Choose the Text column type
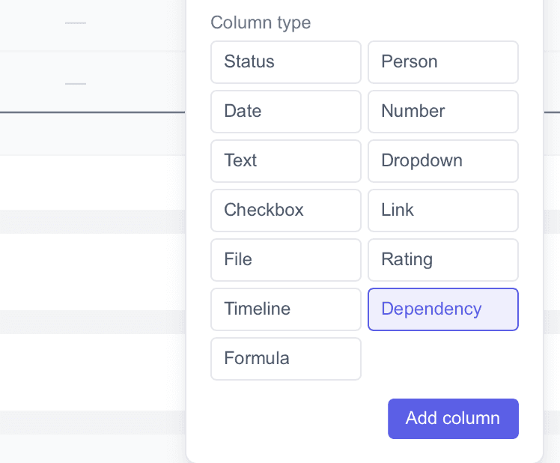The width and height of the screenshot is (560, 463). (x=285, y=161)
